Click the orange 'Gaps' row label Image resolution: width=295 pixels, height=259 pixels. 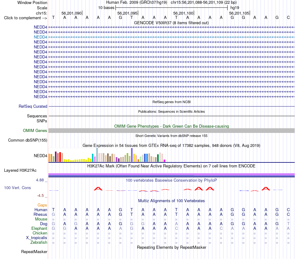tap(42, 205)
